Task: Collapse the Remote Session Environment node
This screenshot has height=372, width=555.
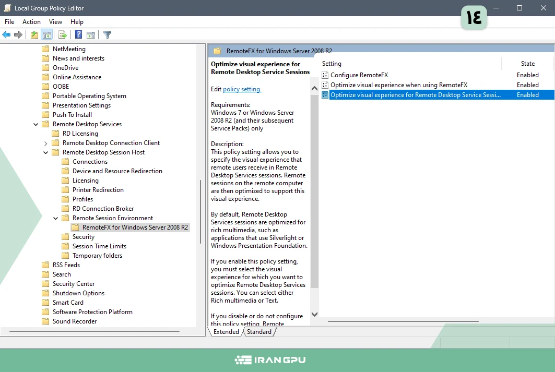Action: pyautogui.click(x=56, y=218)
